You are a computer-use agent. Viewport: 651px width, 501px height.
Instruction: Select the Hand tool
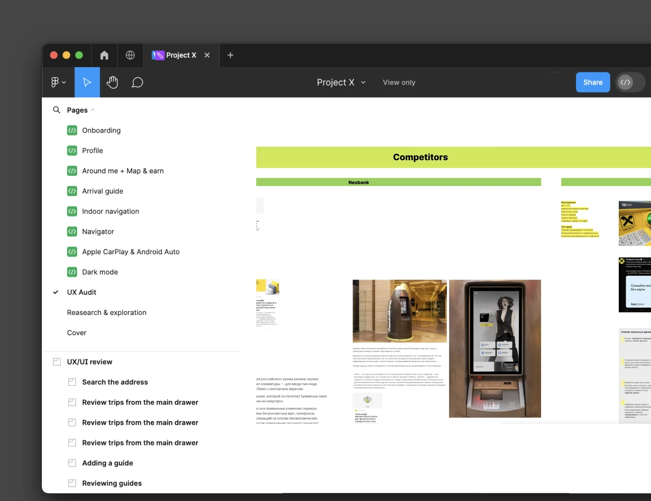(x=112, y=82)
